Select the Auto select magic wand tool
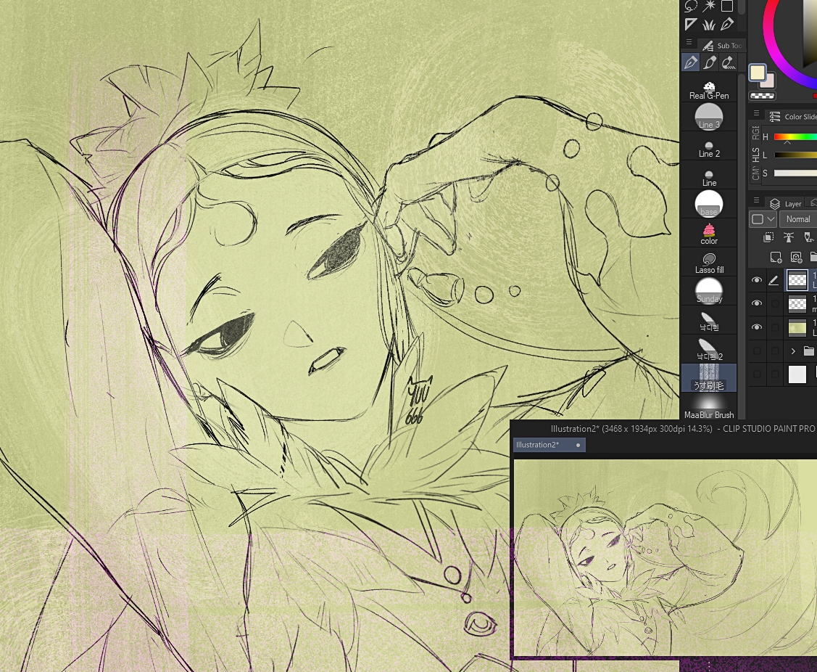 [x=709, y=6]
